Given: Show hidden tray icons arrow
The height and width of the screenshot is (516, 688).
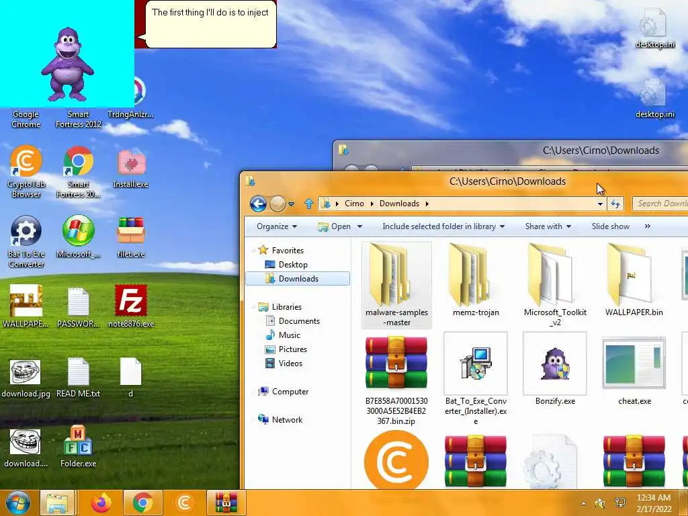Looking at the screenshot, I should [x=584, y=503].
